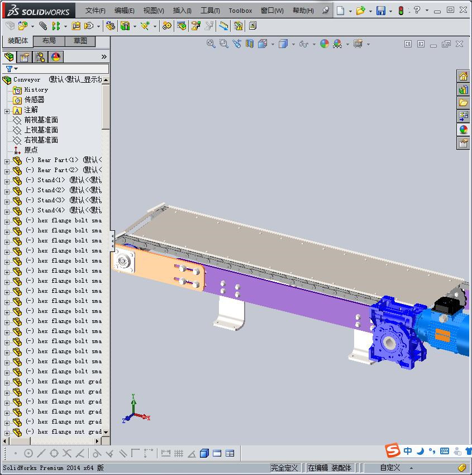Open the Save dropdown arrow
The width and height of the screenshot is (472, 475).
point(390,11)
